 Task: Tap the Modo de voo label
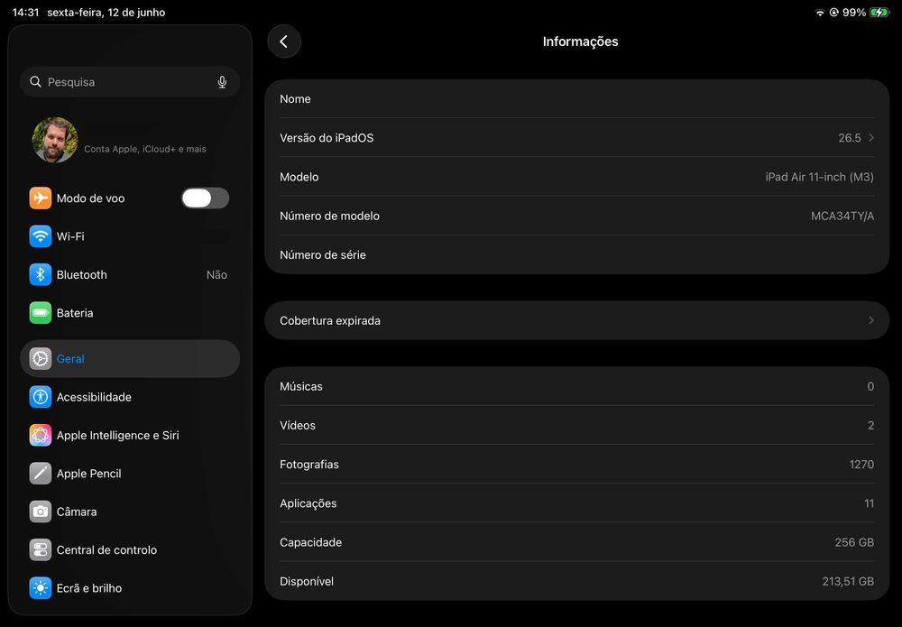[x=90, y=198]
